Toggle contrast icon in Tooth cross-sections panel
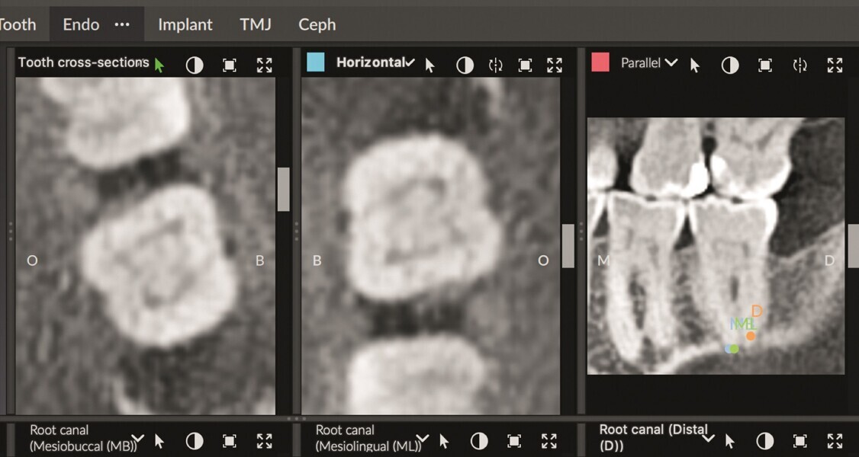Image resolution: width=859 pixels, height=457 pixels. pos(195,66)
